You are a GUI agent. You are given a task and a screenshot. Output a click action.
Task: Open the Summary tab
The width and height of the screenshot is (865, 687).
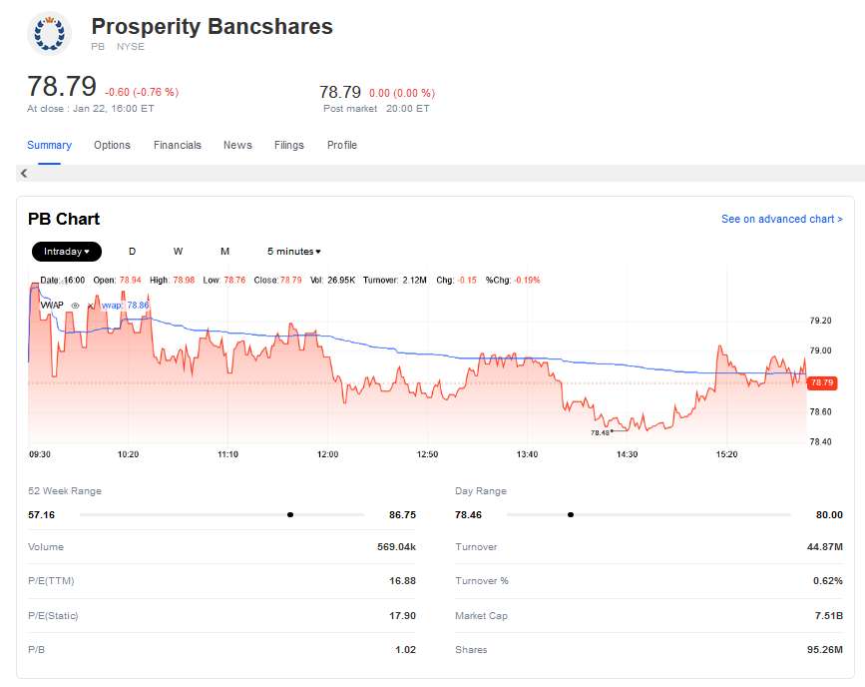pyautogui.click(x=49, y=146)
